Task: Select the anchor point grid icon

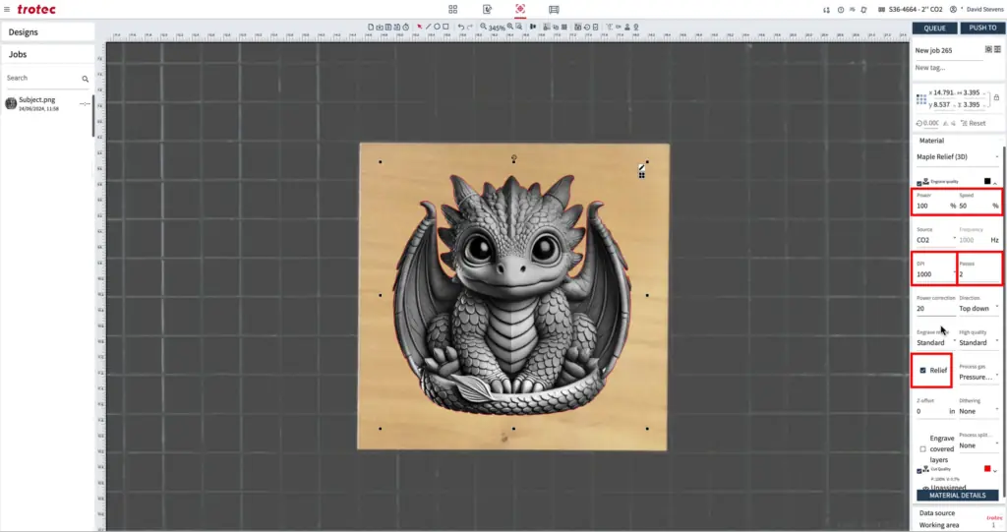Action: [x=920, y=99]
